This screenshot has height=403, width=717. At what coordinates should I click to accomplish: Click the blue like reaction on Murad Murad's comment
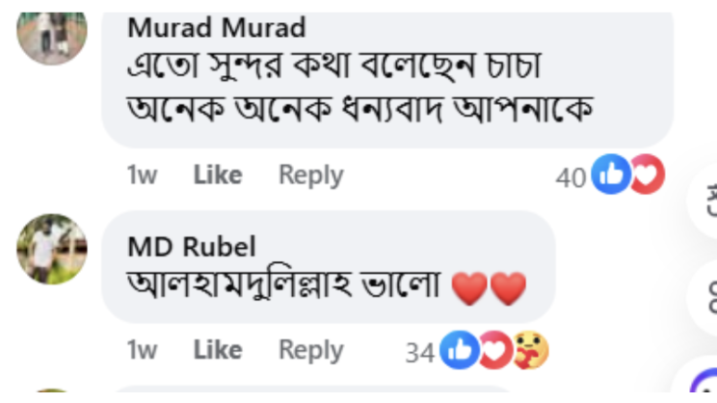609,175
